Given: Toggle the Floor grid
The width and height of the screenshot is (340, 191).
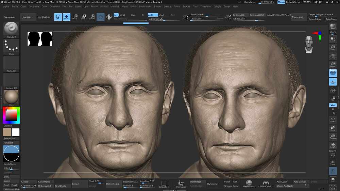Looking at the screenshot, I should (333, 82).
